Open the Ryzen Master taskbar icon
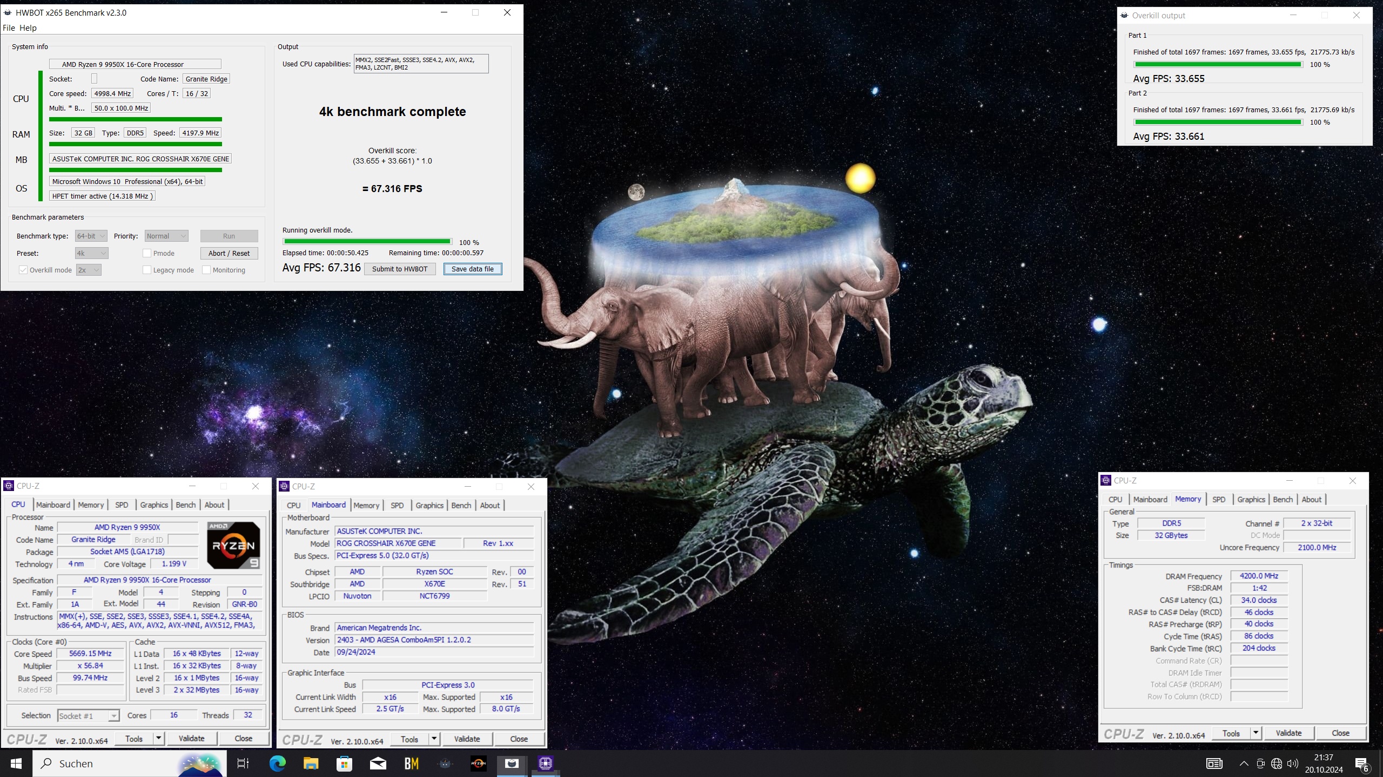 click(x=479, y=764)
